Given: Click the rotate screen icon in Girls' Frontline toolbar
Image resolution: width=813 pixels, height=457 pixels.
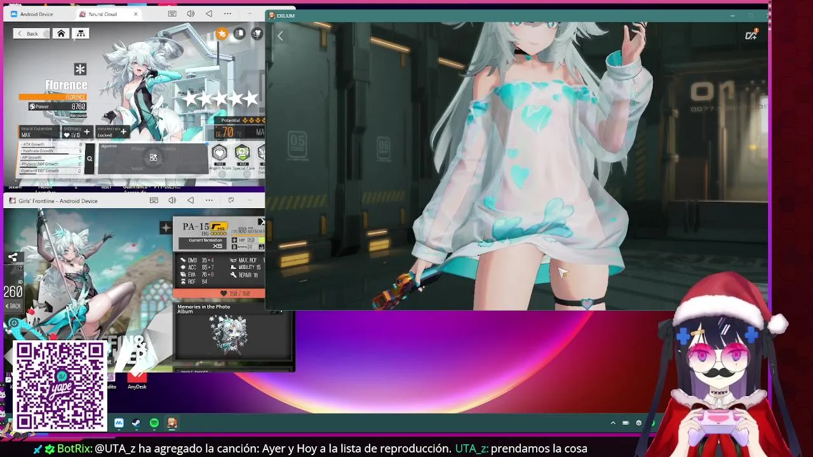Looking at the screenshot, I should (231, 201).
